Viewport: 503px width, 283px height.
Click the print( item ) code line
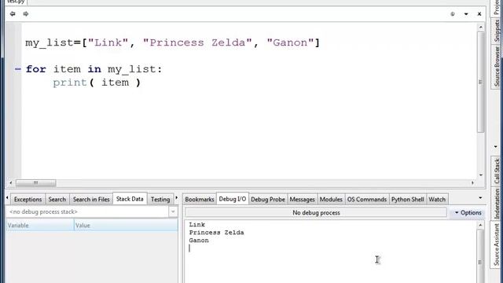tap(97, 83)
